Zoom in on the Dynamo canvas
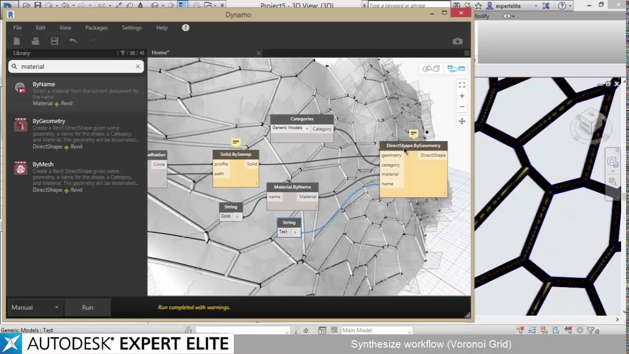The width and height of the screenshot is (629, 354). (x=462, y=96)
